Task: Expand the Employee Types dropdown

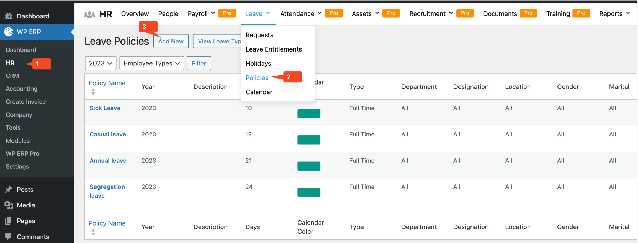Action: pyautogui.click(x=151, y=63)
